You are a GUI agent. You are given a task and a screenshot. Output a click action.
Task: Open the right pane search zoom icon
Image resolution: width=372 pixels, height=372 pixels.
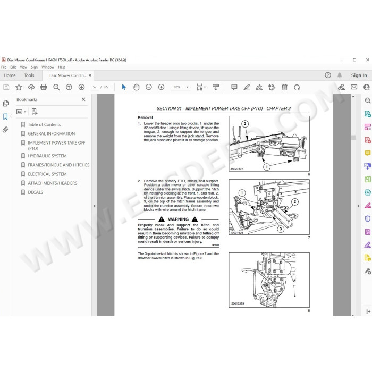pos(368,100)
